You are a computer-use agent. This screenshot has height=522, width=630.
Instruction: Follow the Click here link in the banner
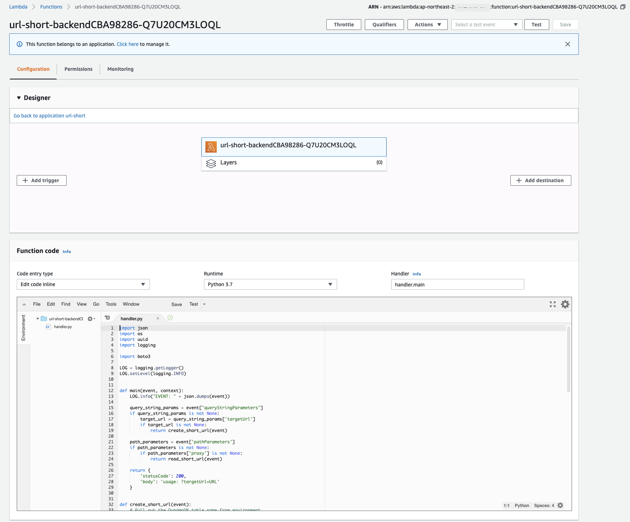point(127,44)
